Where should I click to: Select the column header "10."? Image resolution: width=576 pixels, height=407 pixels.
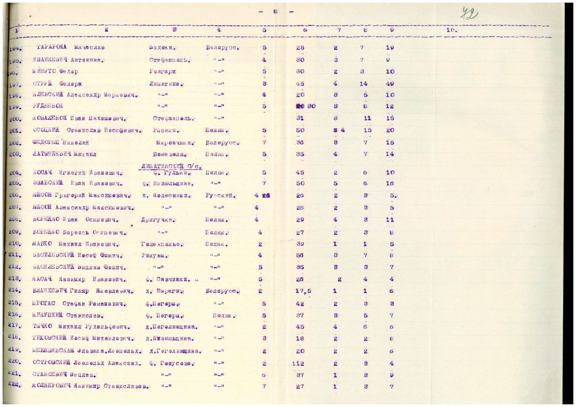click(452, 30)
